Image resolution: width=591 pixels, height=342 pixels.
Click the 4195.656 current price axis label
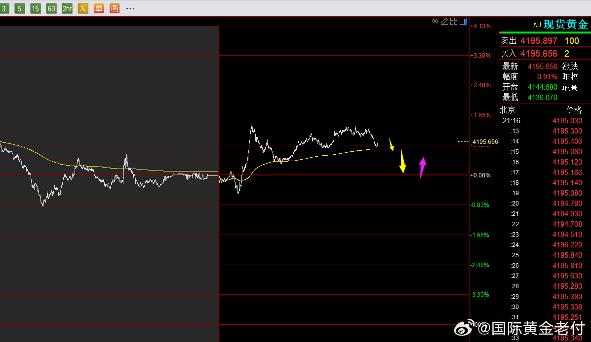pos(485,142)
